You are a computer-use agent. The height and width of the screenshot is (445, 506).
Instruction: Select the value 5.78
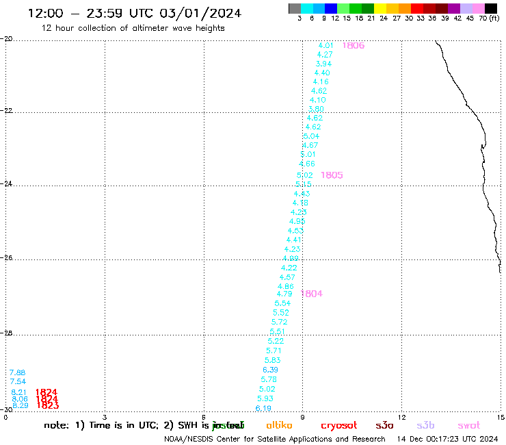pyautogui.click(x=269, y=379)
